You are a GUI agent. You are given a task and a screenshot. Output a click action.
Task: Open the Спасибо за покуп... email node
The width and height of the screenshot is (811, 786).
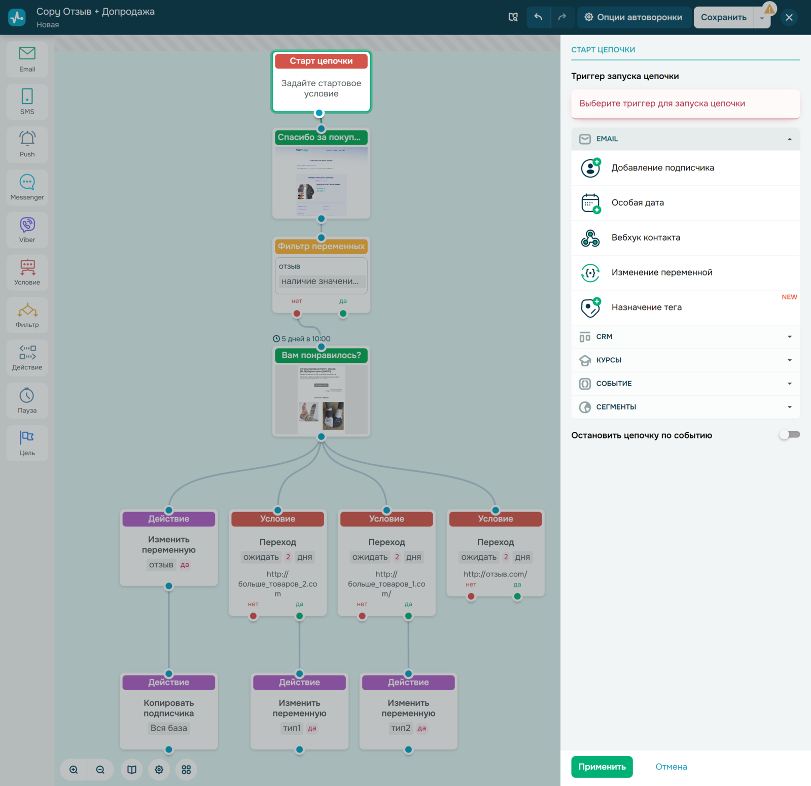(x=321, y=174)
